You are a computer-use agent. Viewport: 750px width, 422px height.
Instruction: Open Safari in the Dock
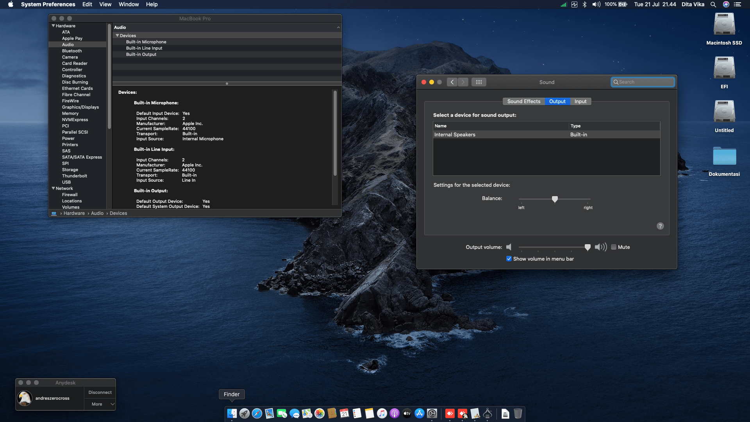tap(257, 413)
